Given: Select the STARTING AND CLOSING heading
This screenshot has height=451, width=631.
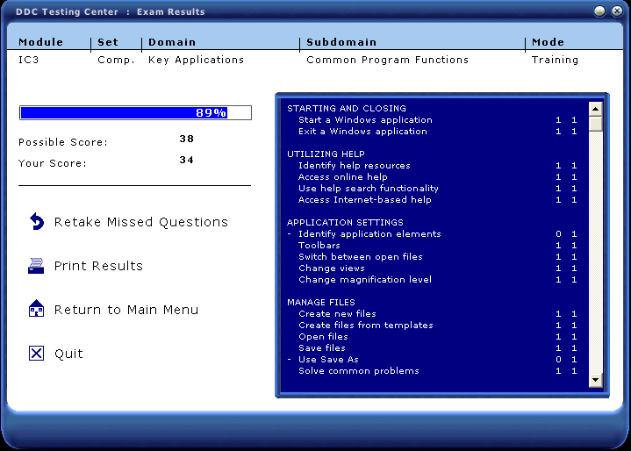Looking at the screenshot, I should click(347, 108).
